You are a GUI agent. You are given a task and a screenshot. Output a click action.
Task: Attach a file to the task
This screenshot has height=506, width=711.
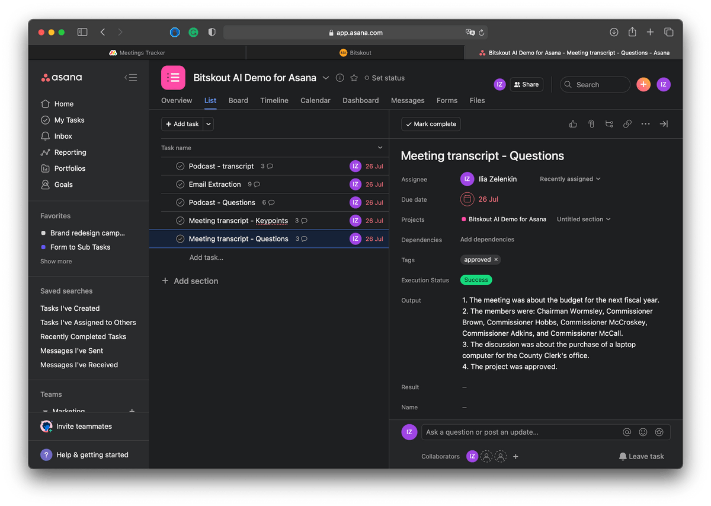(591, 124)
